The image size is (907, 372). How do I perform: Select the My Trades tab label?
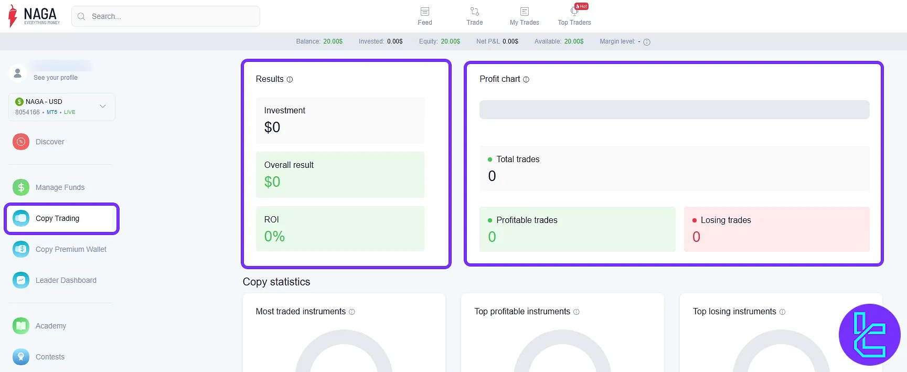point(525,23)
